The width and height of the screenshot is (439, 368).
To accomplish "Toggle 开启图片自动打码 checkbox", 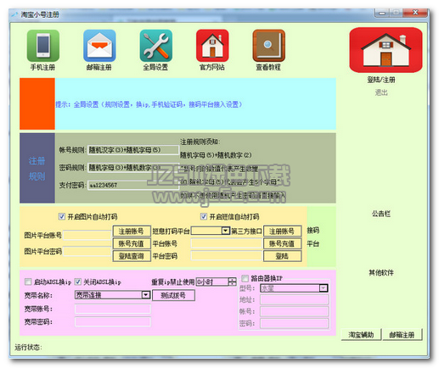I will (x=61, y=216).
